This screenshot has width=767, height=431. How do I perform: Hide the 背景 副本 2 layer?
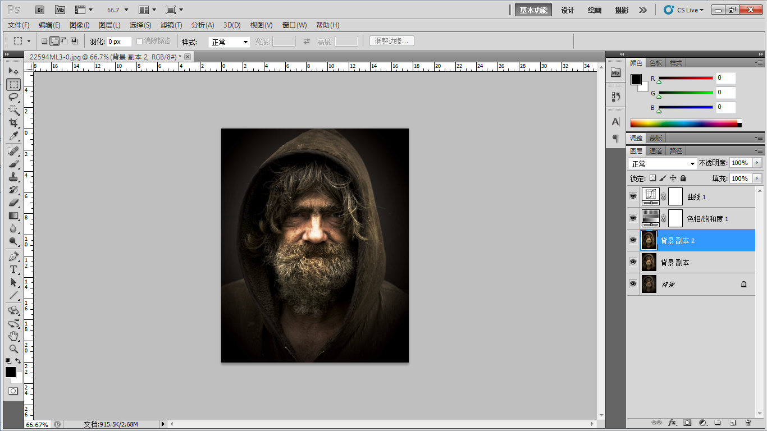click(633, 240)
